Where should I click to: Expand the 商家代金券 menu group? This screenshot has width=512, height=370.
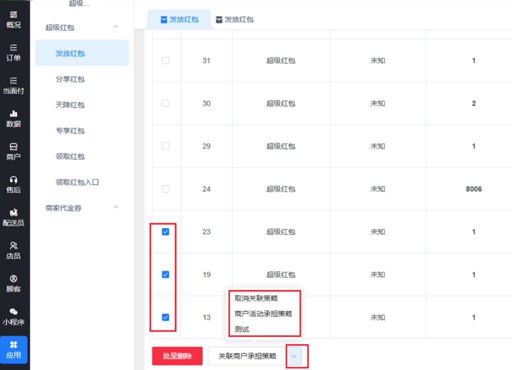[115, 207]
